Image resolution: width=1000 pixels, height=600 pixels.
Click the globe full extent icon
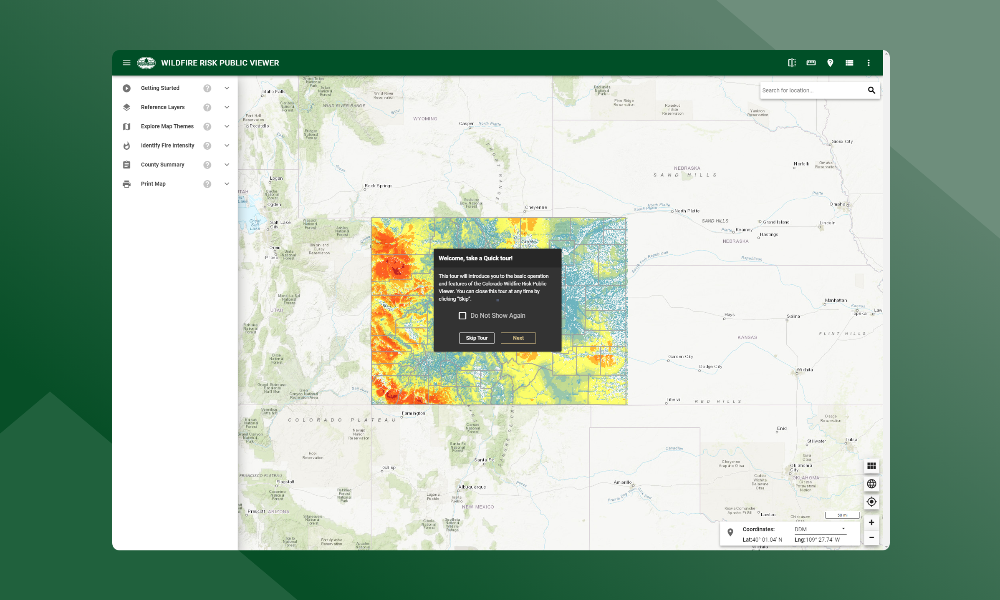(x=871, y=484)
